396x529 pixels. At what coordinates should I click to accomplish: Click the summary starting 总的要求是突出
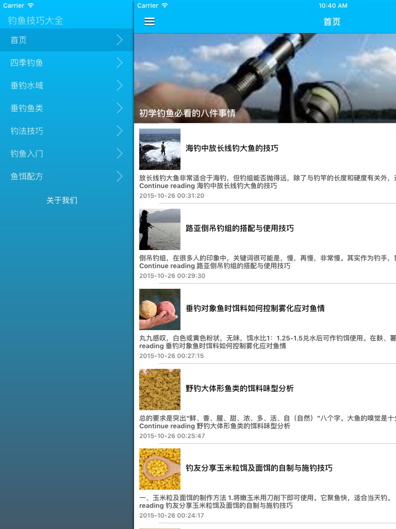(x=268, y=418)
